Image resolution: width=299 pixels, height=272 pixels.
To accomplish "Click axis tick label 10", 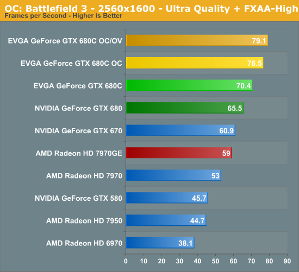I will 144,261.
